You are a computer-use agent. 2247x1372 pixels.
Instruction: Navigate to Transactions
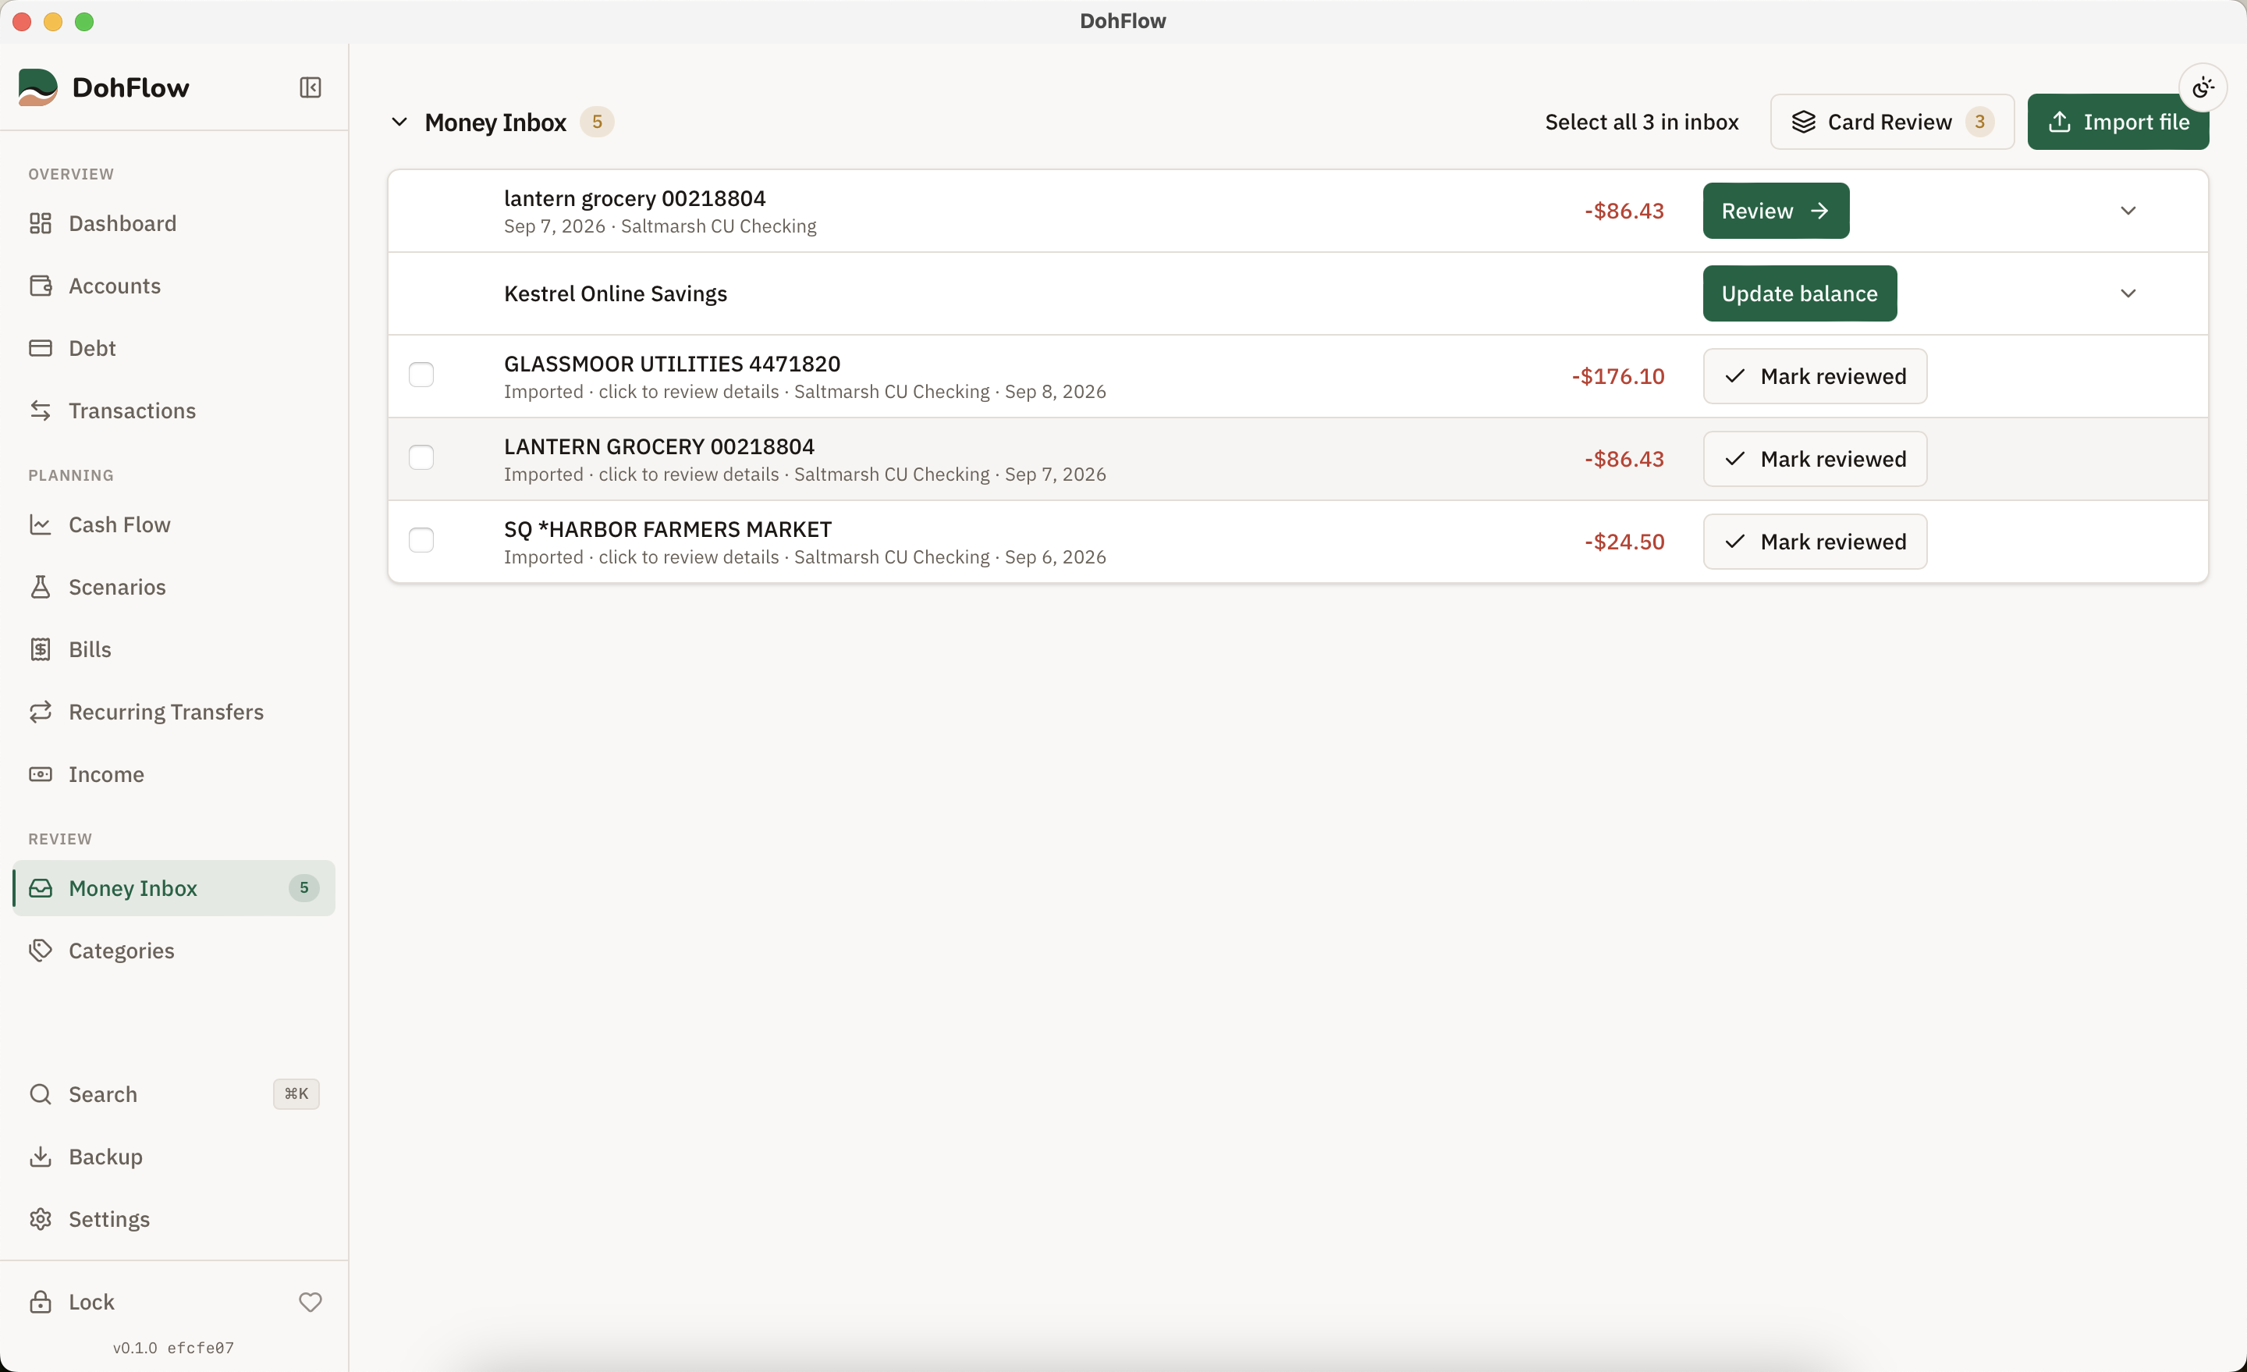pos(173,411)
